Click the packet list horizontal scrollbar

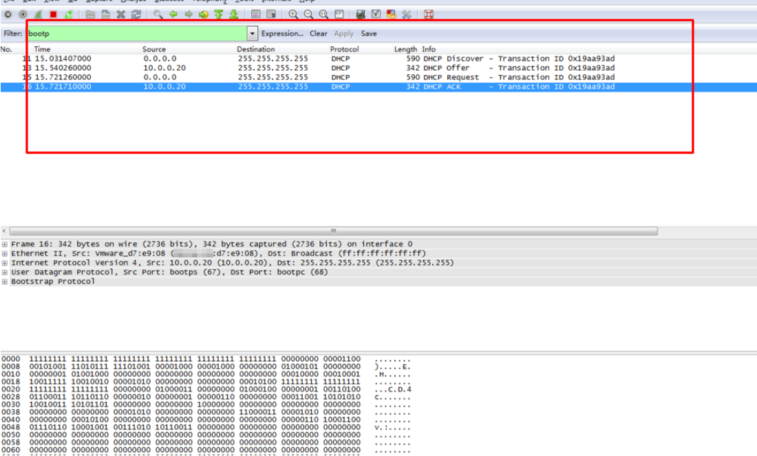click(x=334, y=231)
